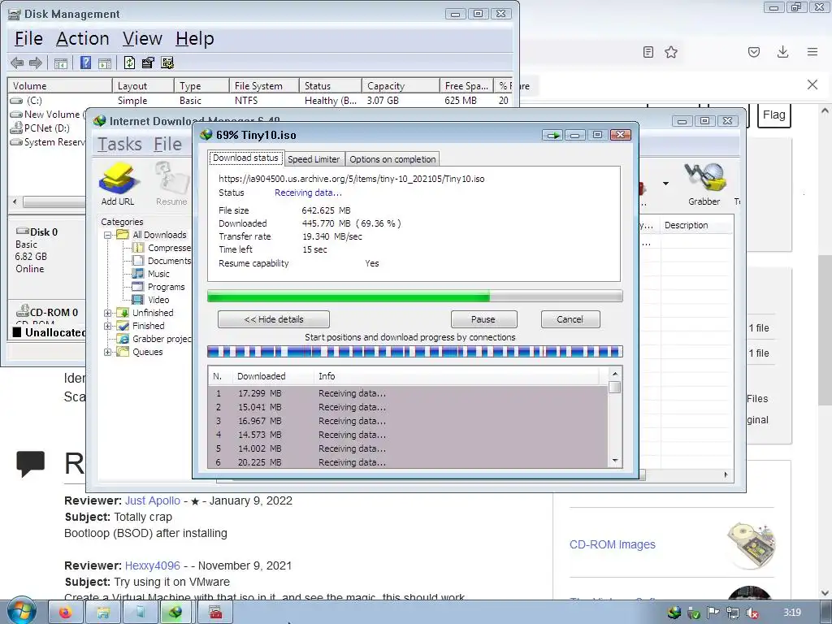The height and width of the screenshot is (624, 832).
Task: Collapse the All Downloads tree node
Action: (108, 235)
